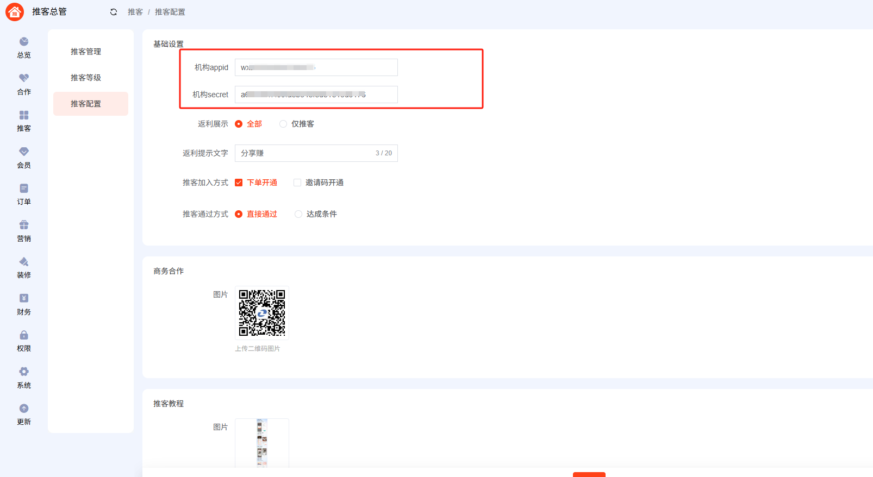Enable the 邀请码开通 checkbox
Screen dimensions: 873x477
[x=297, y=183]
